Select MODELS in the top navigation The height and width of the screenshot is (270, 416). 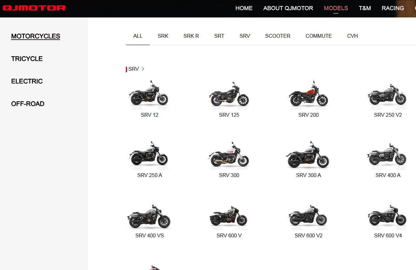pyautogui.click(x=336, y=8)
